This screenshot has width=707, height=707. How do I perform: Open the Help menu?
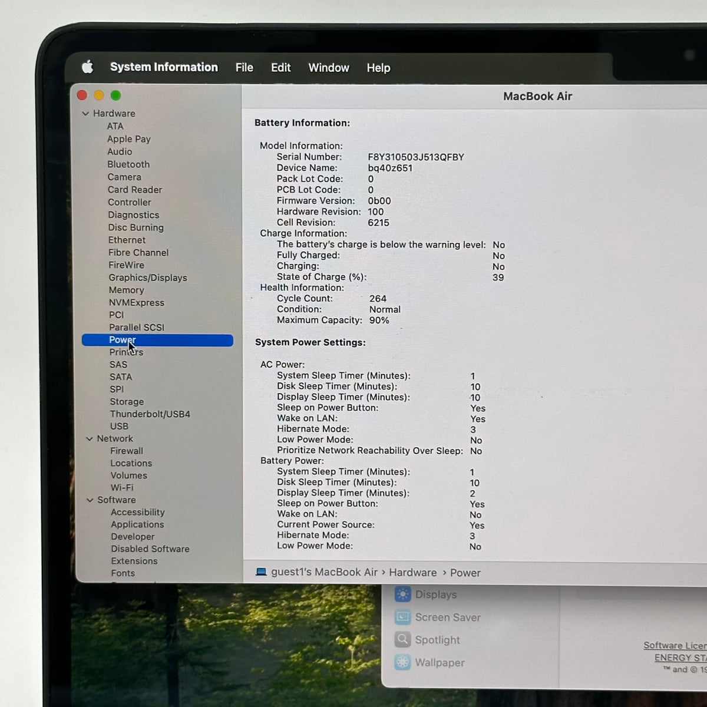[378, 68]
